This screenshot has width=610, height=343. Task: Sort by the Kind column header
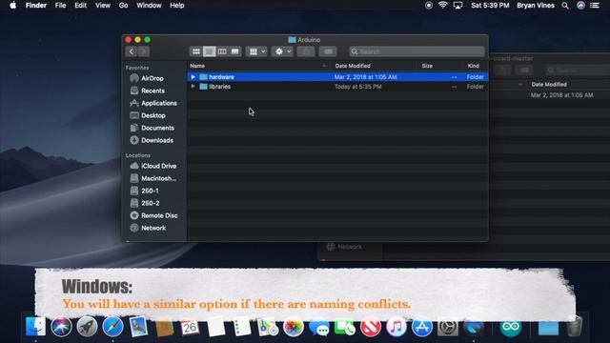click(x=473, y=66)
